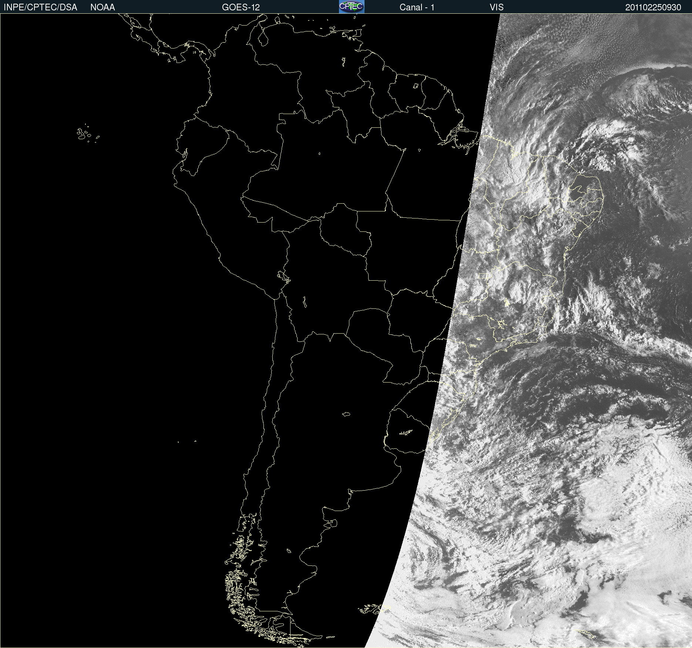Click the VIS channel label
This screenshot has height=648, width=692.
(x=497, y=7)
